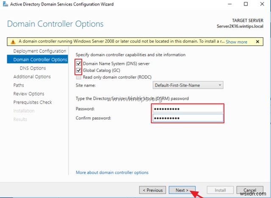Click the greyed Results step
The height and width of the screenshot is (198, 271).
(x=20, y=119)
